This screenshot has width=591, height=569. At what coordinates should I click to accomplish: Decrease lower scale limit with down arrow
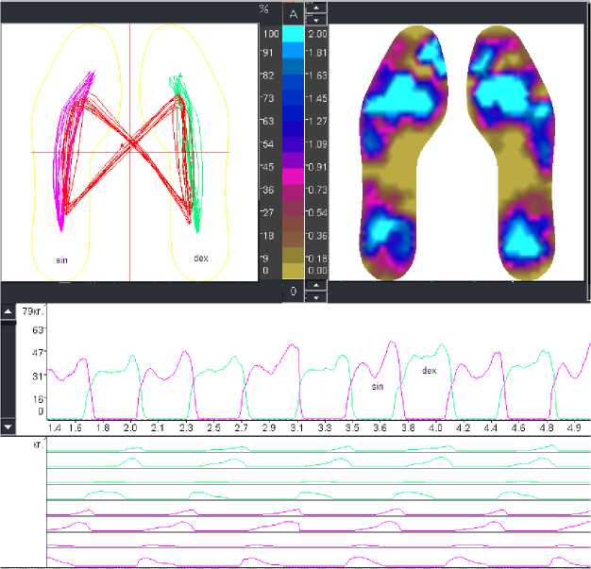[x=316, y=297]
